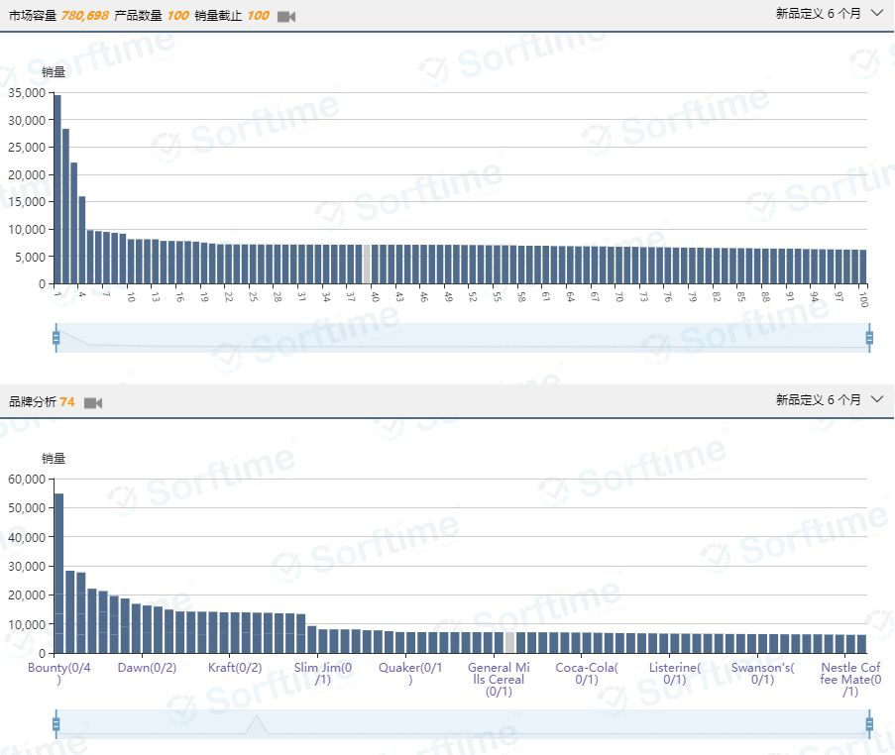Click right zoom slider handle under product sales chart

click(869, 338)
